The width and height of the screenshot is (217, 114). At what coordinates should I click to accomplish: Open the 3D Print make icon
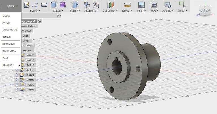click(x=154, y=5)
